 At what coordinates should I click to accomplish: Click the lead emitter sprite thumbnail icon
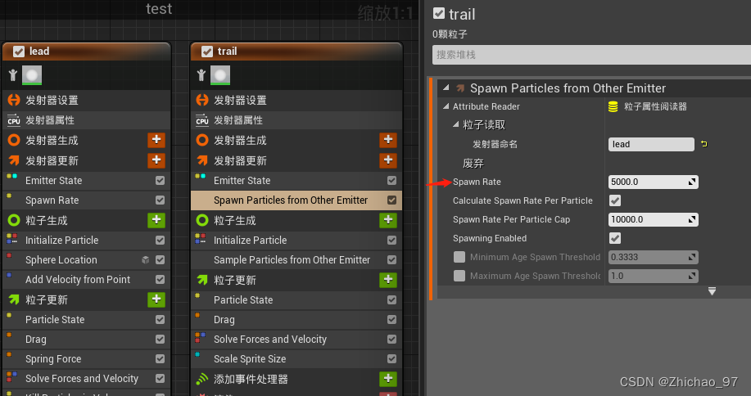[x=33, y=75]
